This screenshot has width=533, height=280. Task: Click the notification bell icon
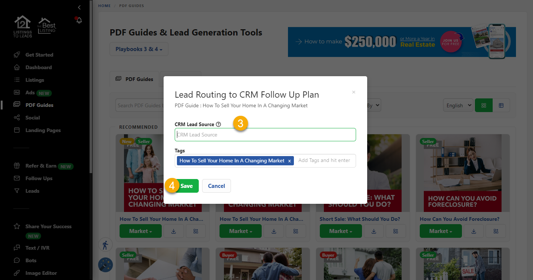tap(79, 20)
